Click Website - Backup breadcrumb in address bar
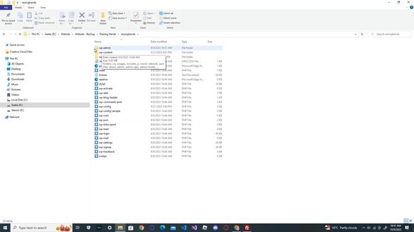 pos(85,34)
